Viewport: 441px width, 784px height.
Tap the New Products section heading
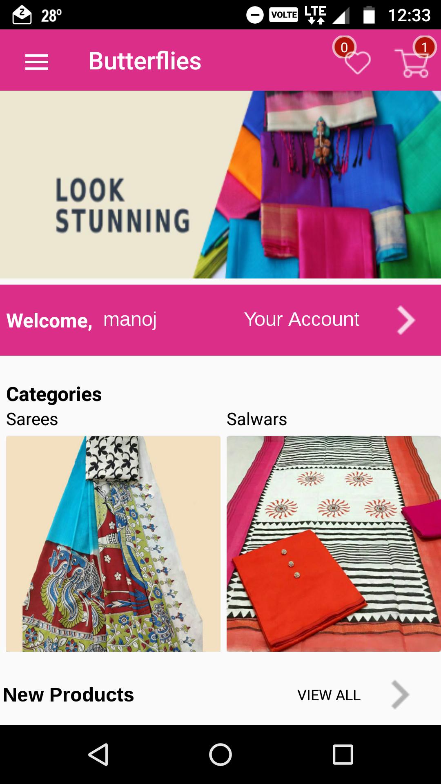click(x=69, y=695)
